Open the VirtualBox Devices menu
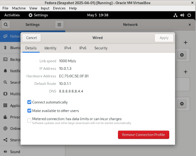Image resolution: width=196 pixels, height=156 pixels. pyautogui.click(x=59, y=8)
